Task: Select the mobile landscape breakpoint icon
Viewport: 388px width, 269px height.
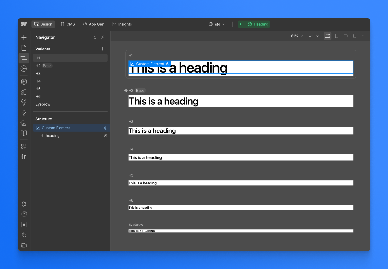Action: click(346, 36)
